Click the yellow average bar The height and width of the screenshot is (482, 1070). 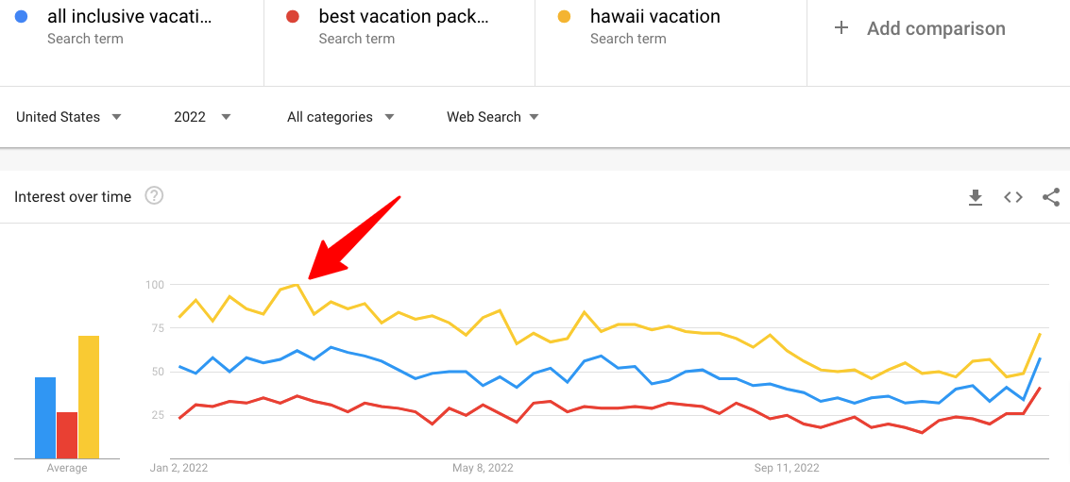pos(89,396)
